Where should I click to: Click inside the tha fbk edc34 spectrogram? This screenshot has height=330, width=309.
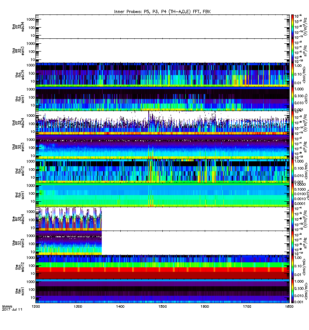tap(162, 75)
